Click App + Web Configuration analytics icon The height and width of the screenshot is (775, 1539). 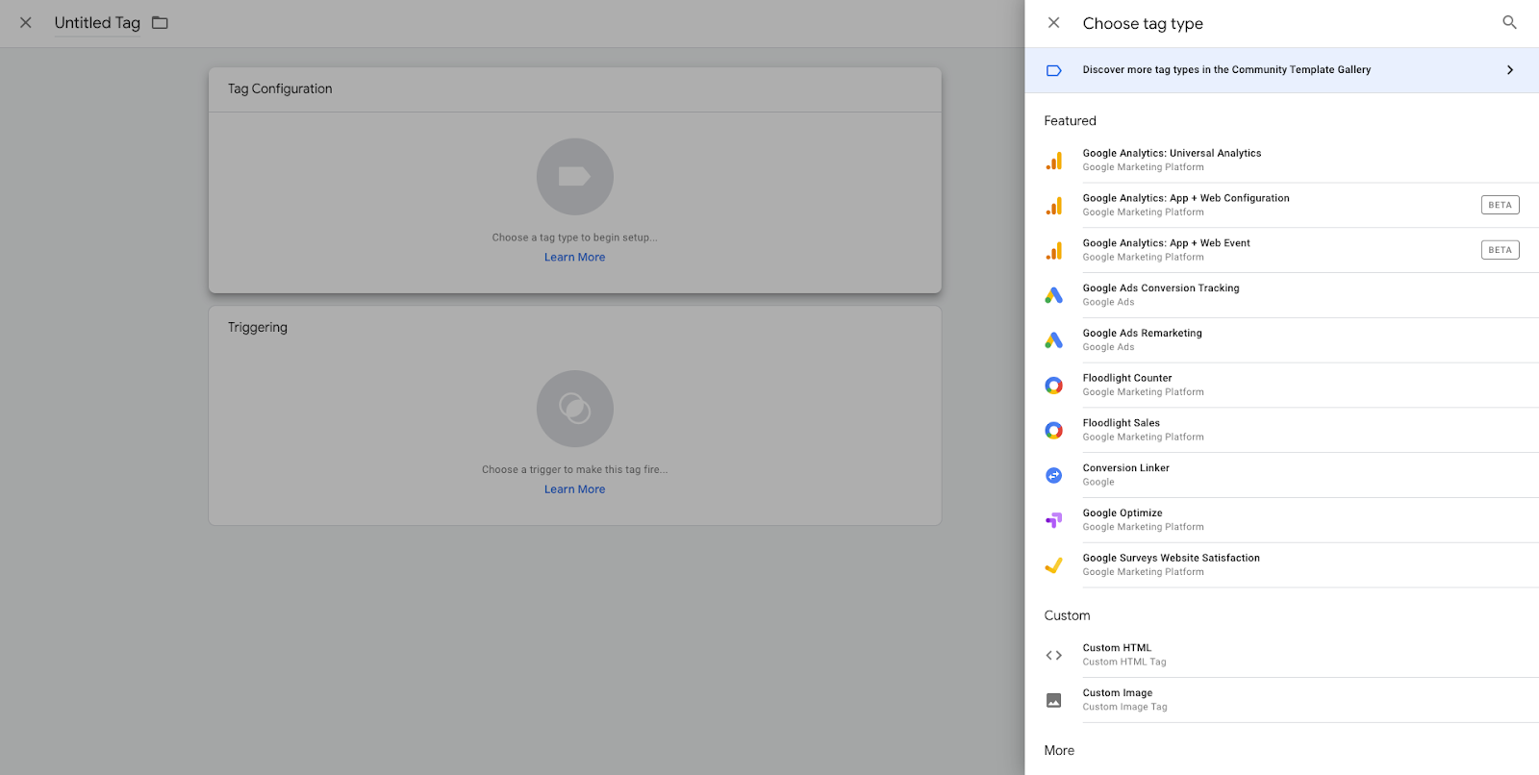click(1054, 206)
